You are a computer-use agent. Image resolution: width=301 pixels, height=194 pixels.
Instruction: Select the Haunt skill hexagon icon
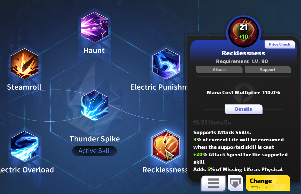(94, 27)
